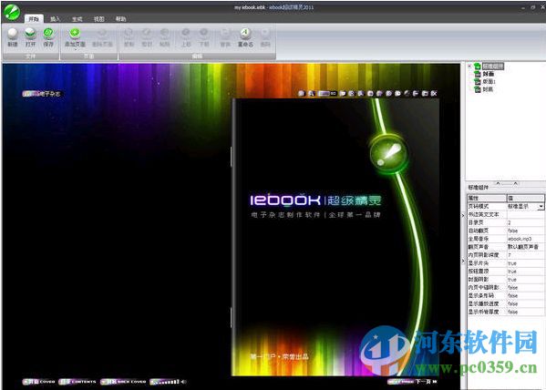The width and height of the screenshot is (546, 390).
Task: Click the 显示条形码 false value
Action: coord(525,295)
